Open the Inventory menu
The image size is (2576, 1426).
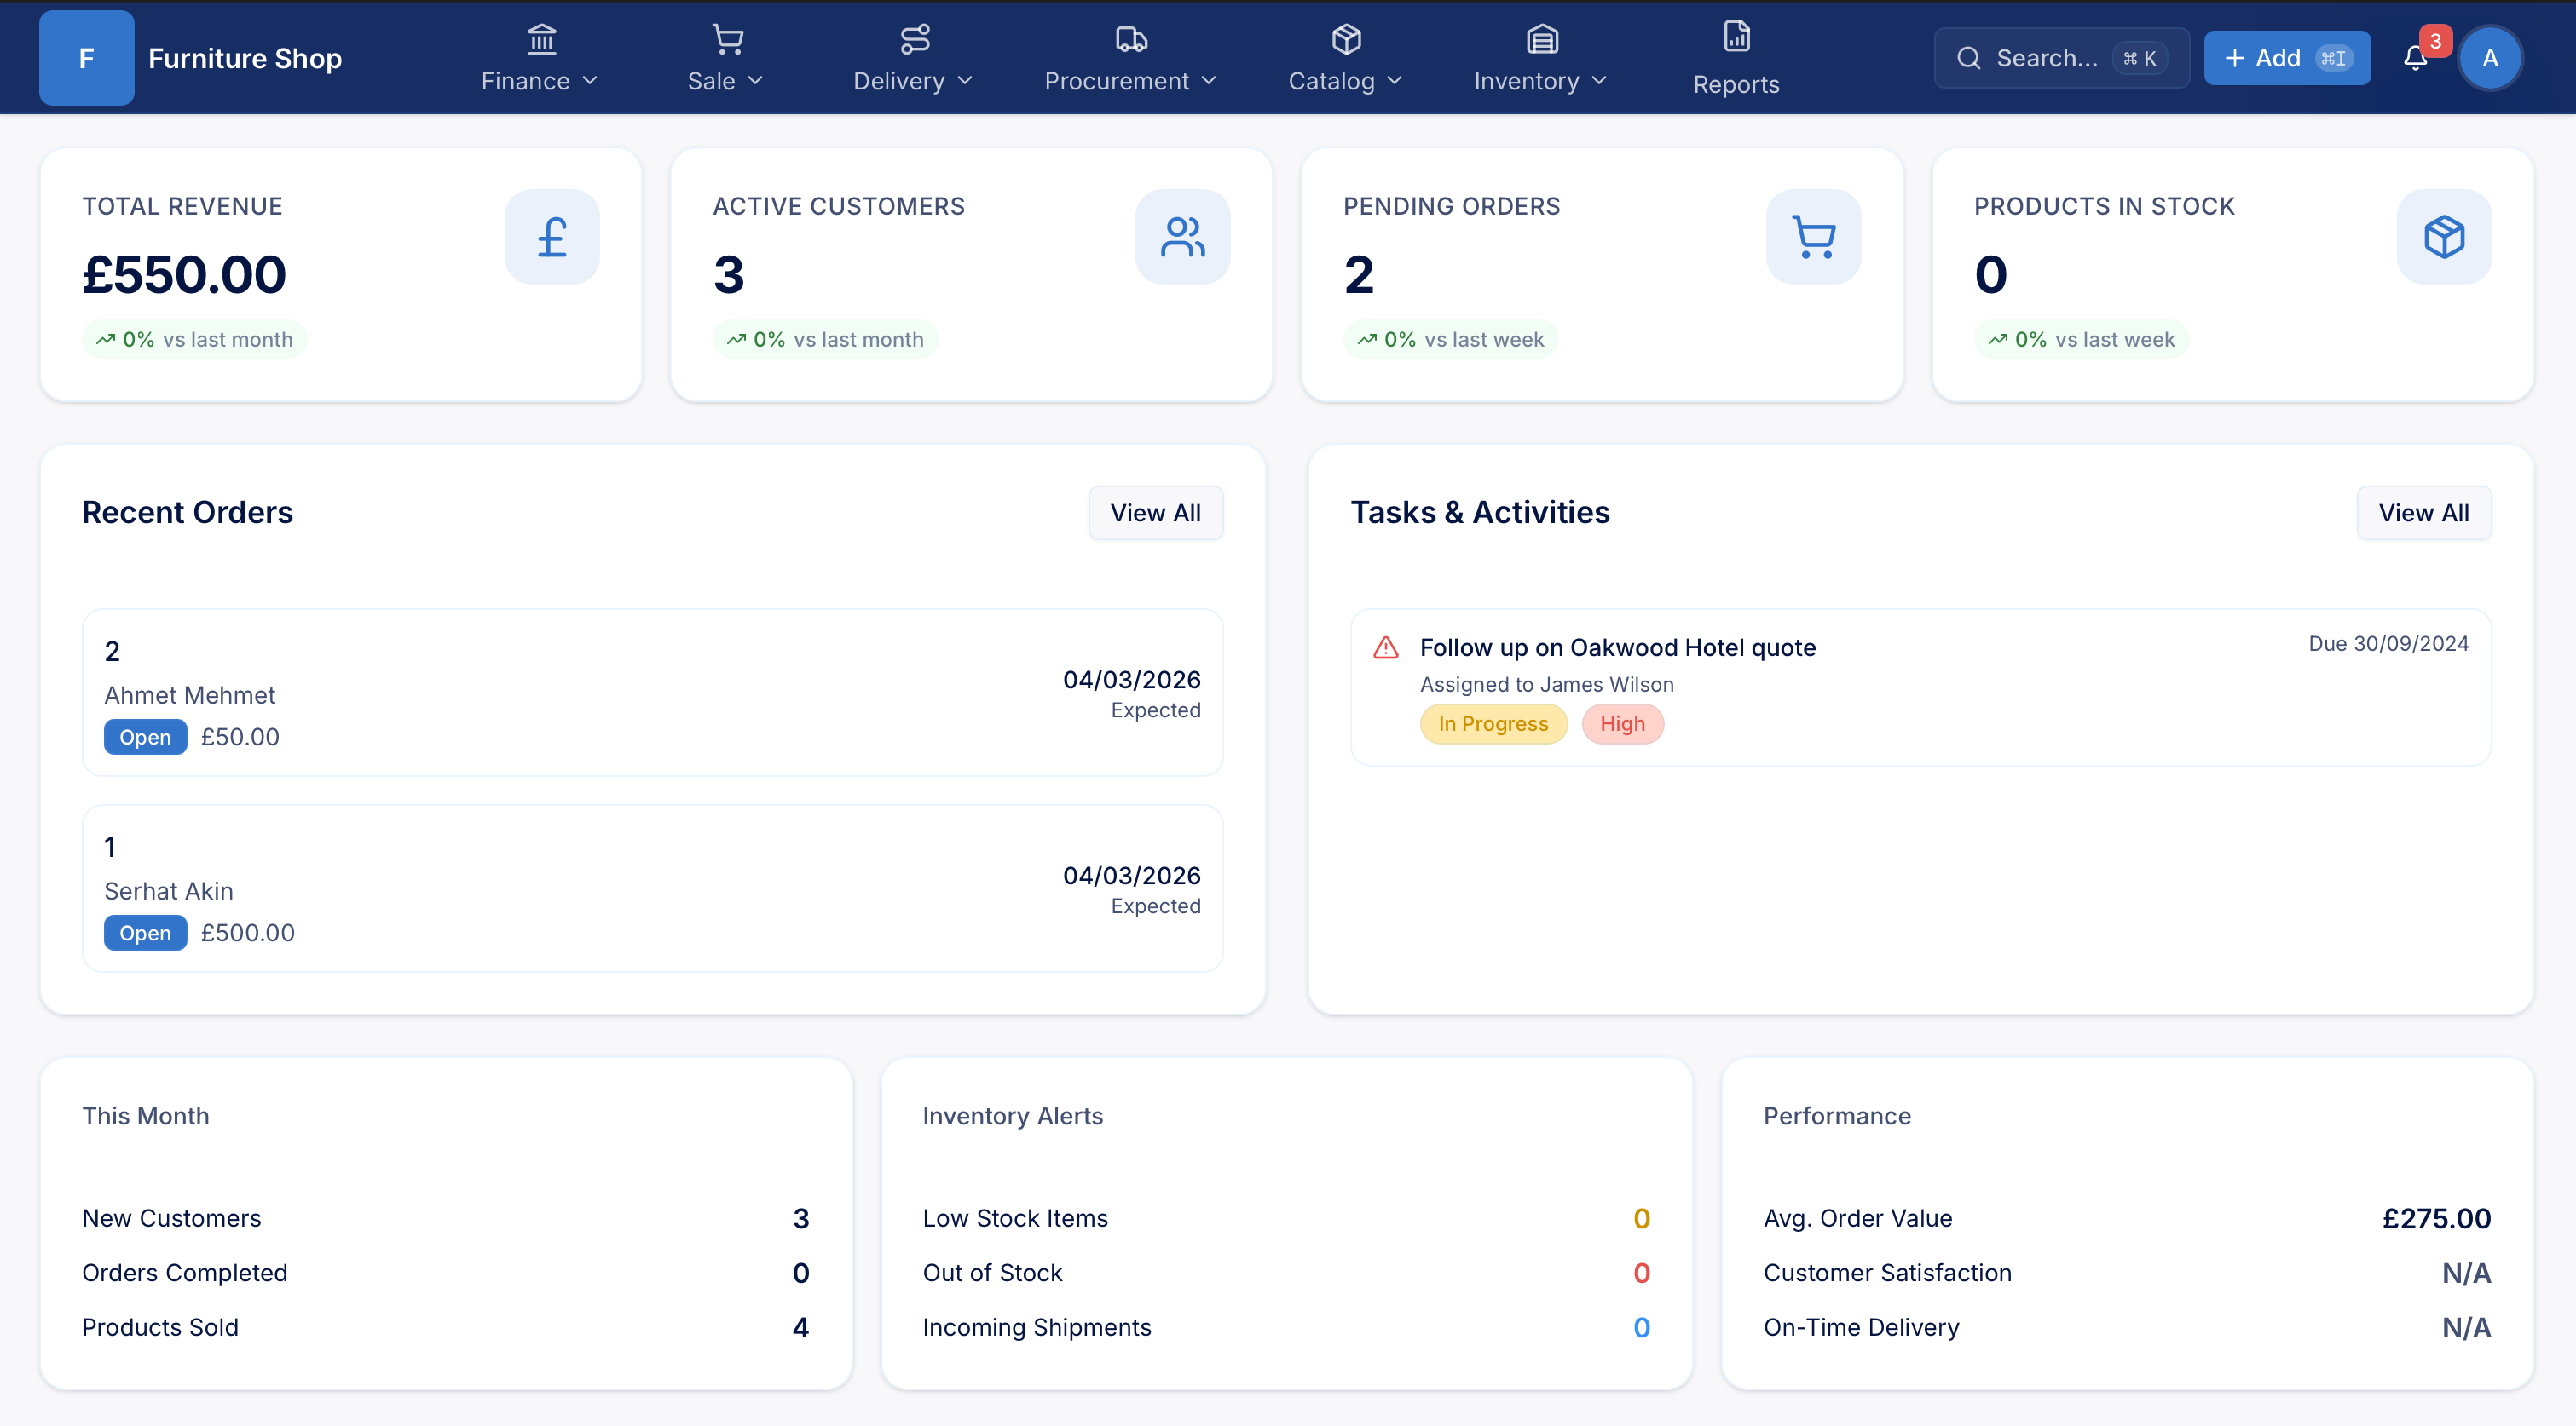point(1541,60)
